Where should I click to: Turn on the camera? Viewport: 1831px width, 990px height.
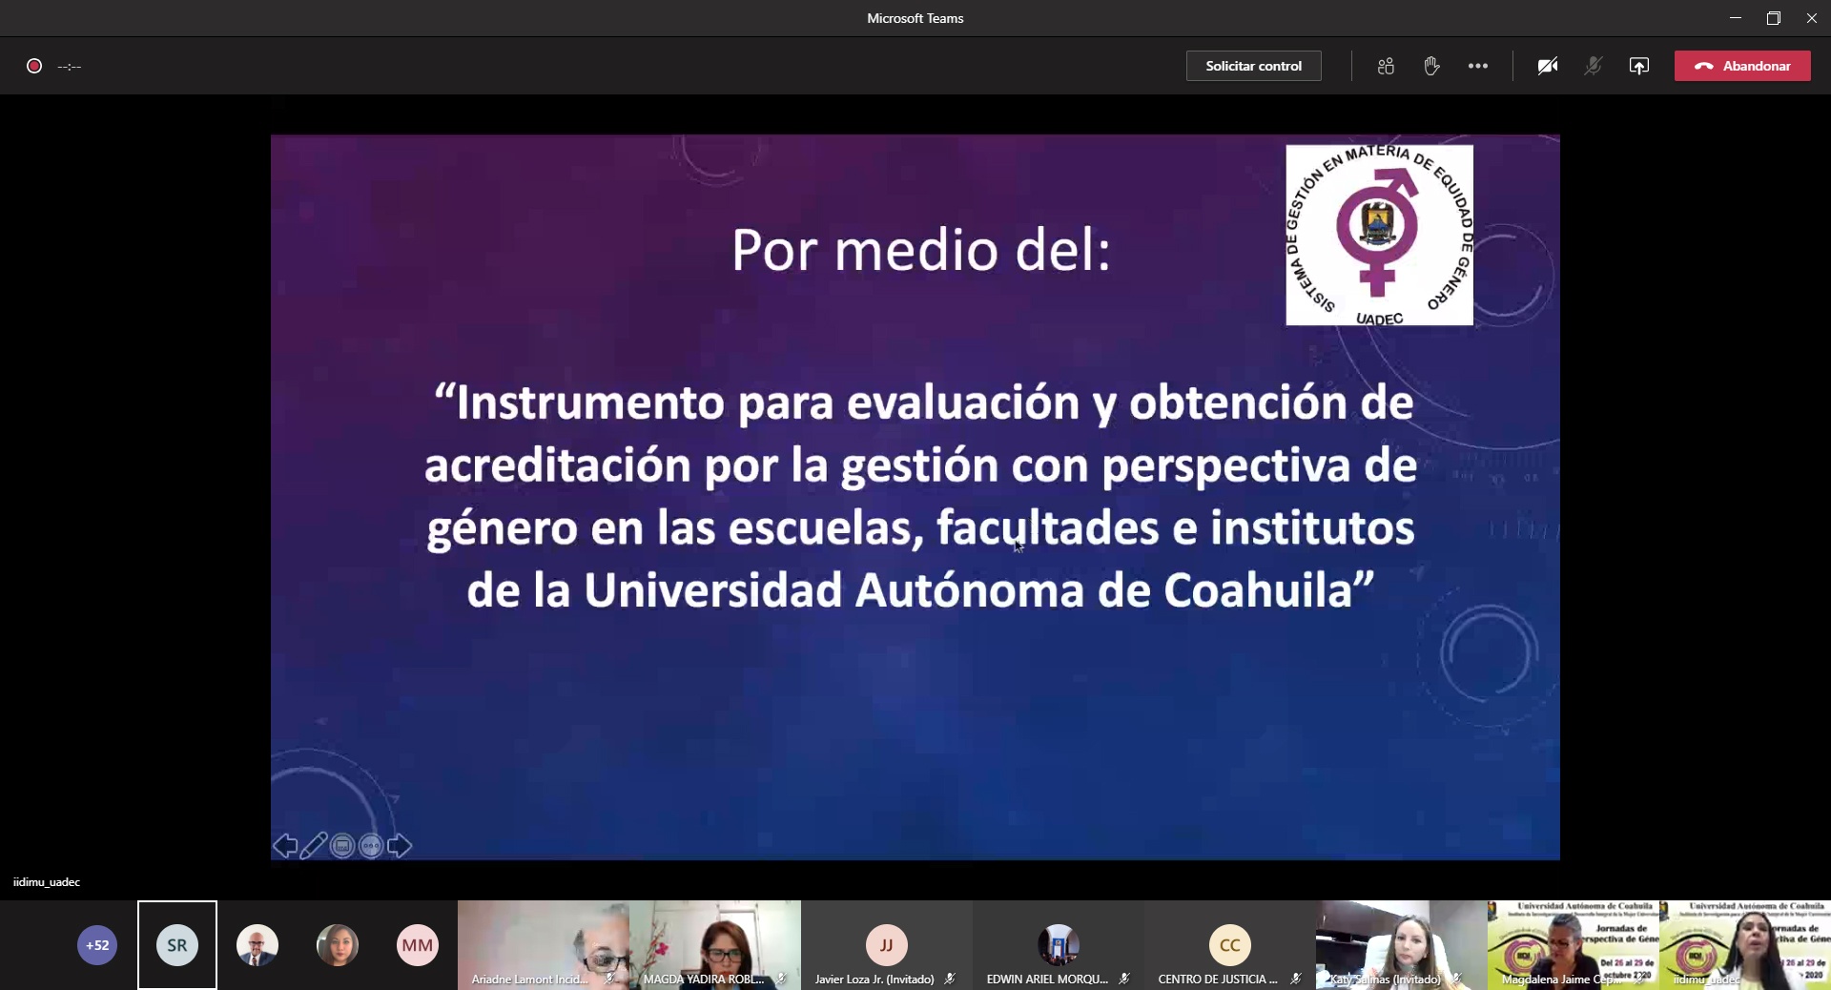[1547, 66]
